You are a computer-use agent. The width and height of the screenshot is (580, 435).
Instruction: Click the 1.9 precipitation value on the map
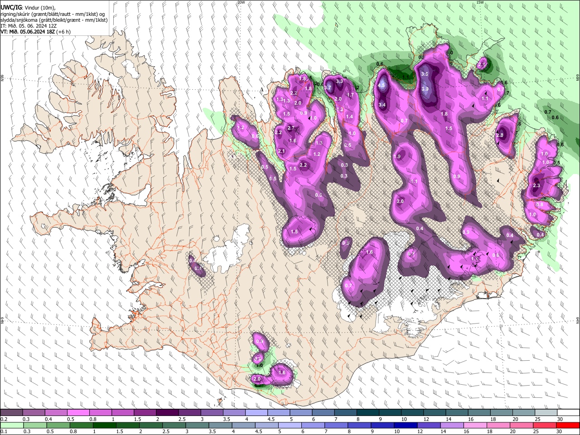click(x=397, y=156)
